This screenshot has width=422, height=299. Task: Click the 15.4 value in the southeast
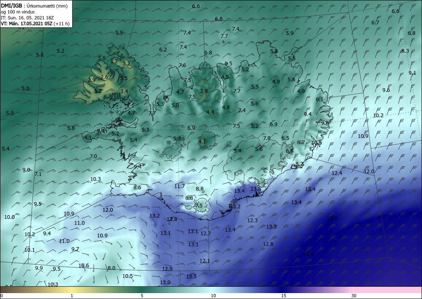308,254
